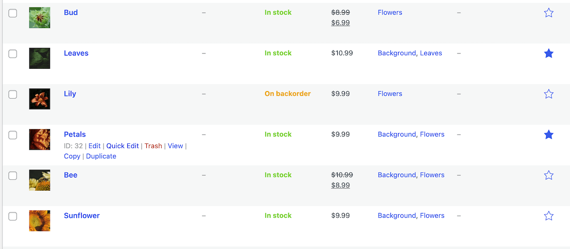The image size is (570, 249).
Task: Toggle featured star for Lily
Action: pos(549,94)
